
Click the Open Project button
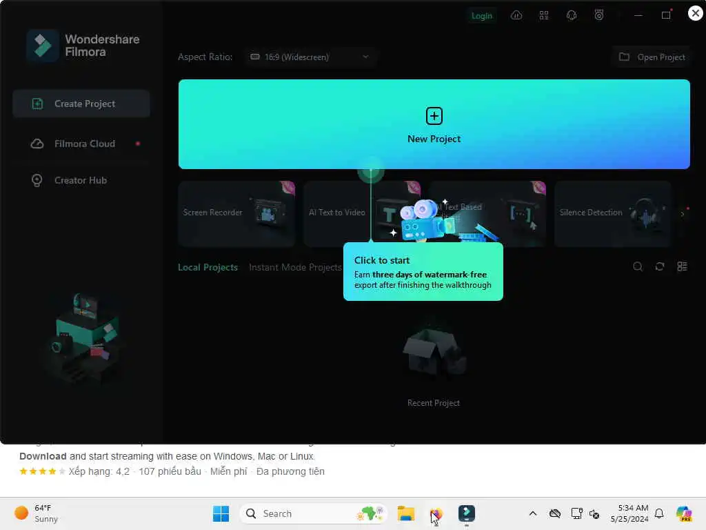pos(652,57)
